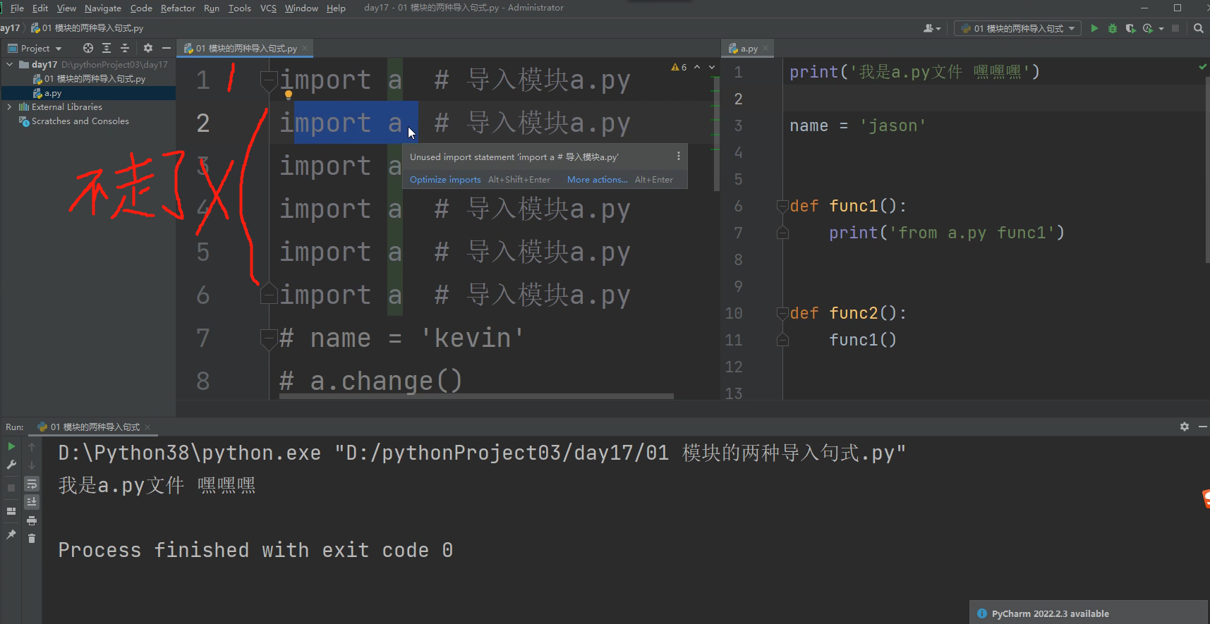Open the run configuration dropdown
This screenshot has height=624, width=1210.
click(x=1017, y=28)
